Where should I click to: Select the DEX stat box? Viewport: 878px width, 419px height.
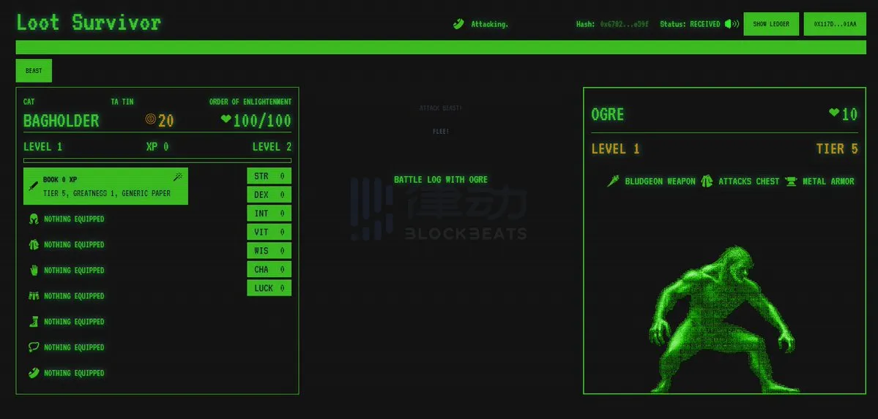click(x=269, y=195)
